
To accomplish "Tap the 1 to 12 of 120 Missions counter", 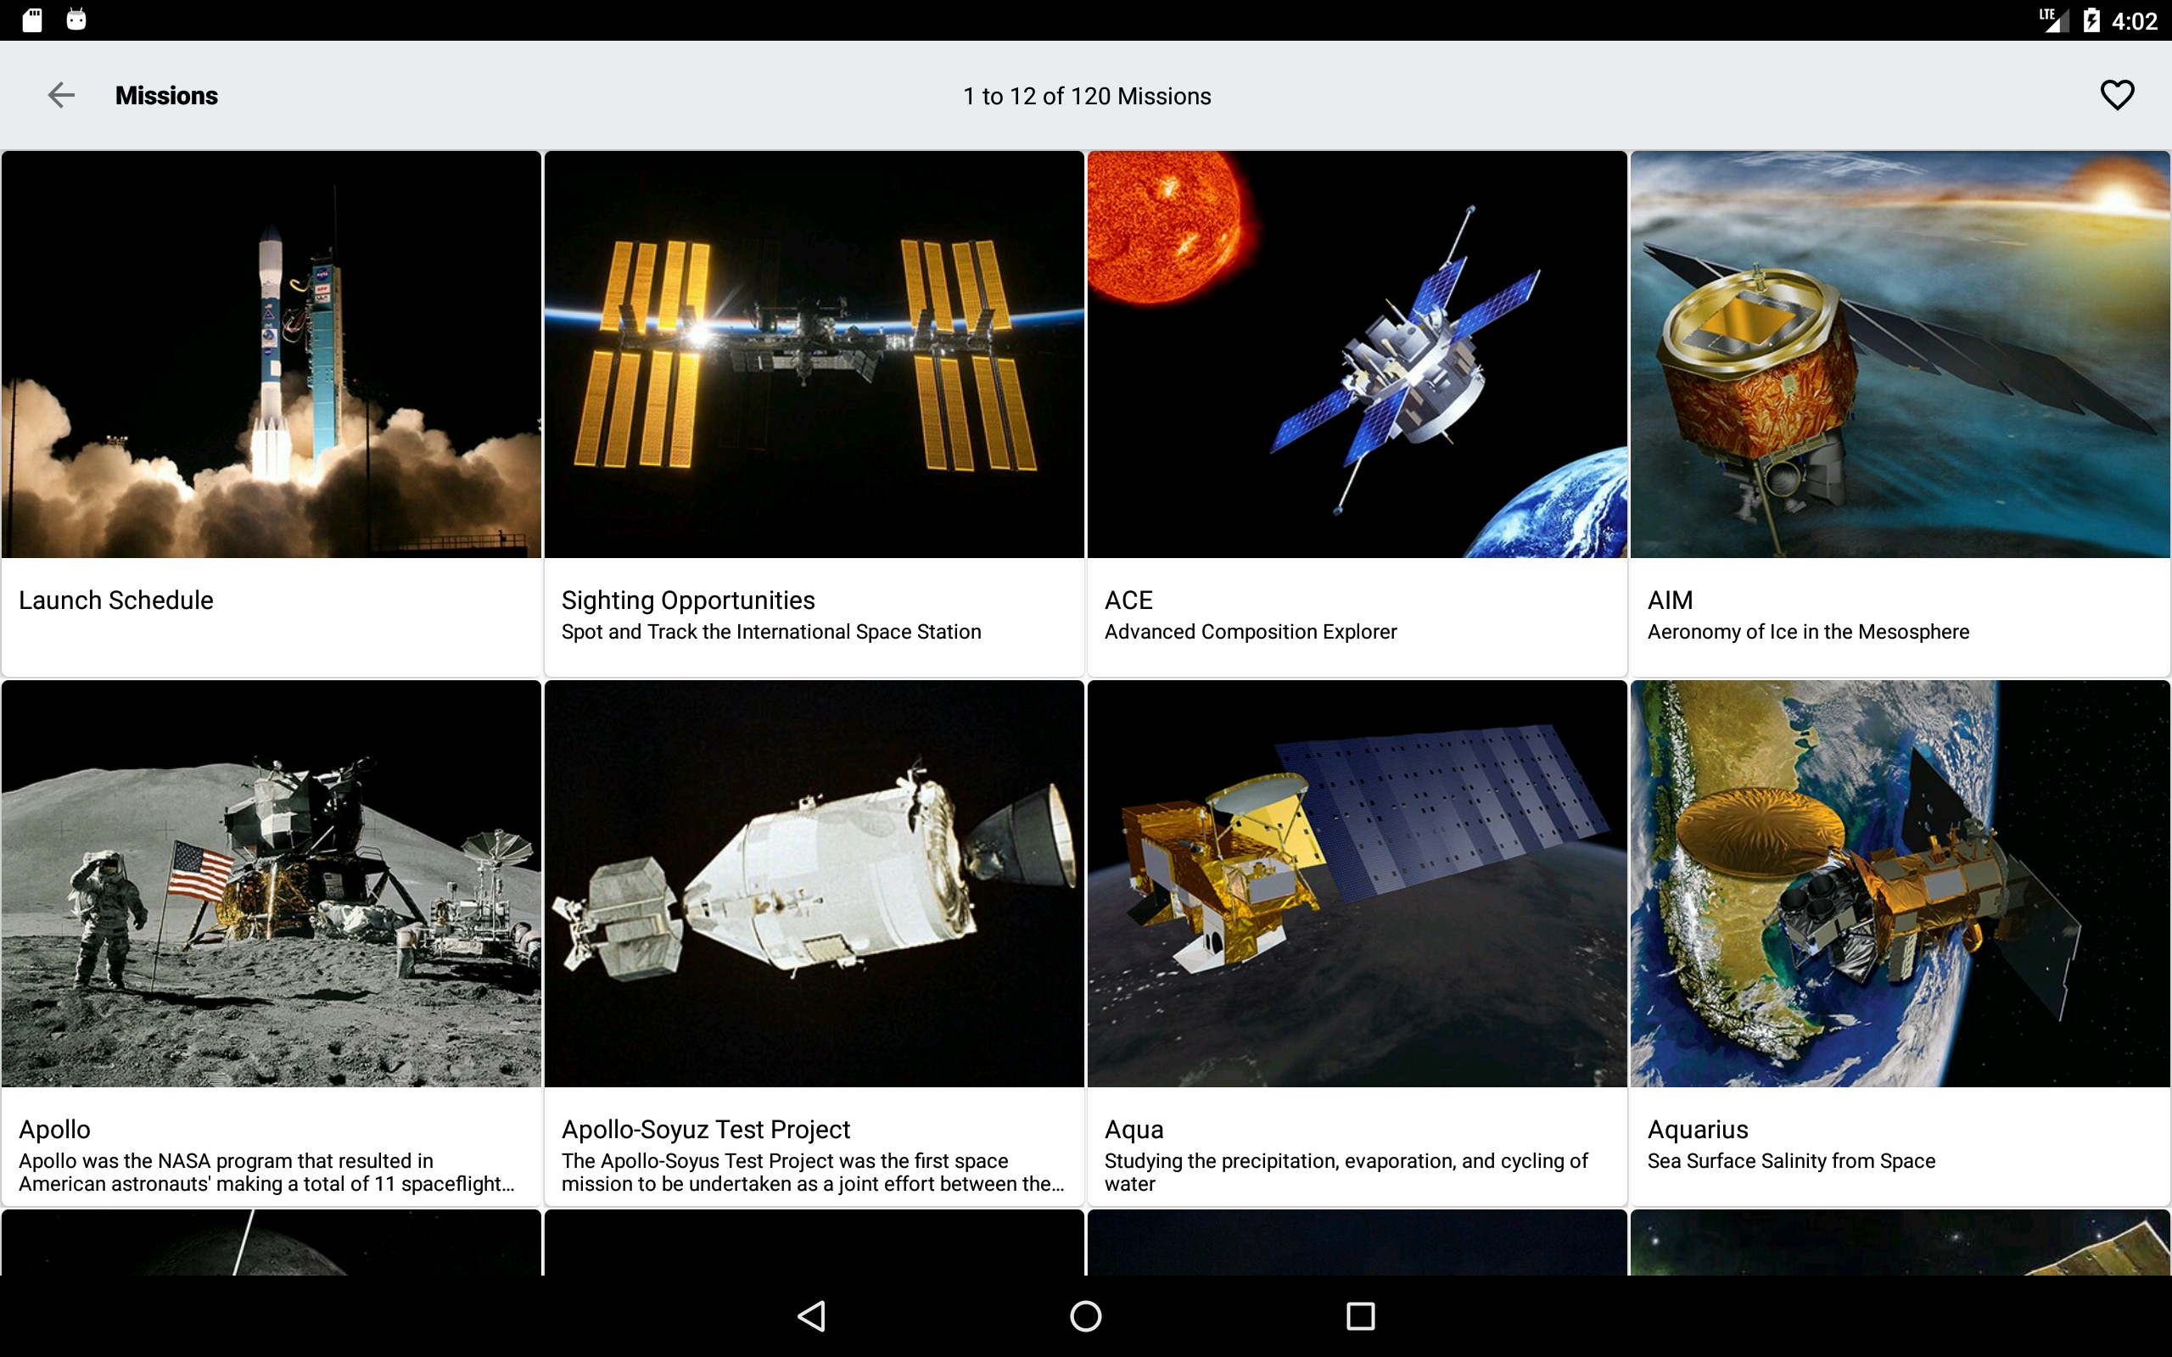I will pyautogui.click(x=1086, y=94).
